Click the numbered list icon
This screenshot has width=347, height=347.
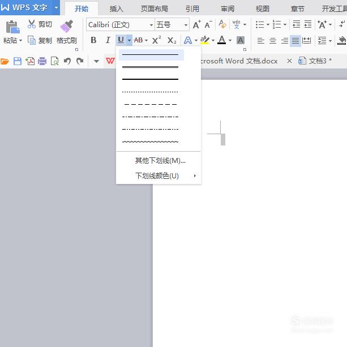[x=277, y=24]
